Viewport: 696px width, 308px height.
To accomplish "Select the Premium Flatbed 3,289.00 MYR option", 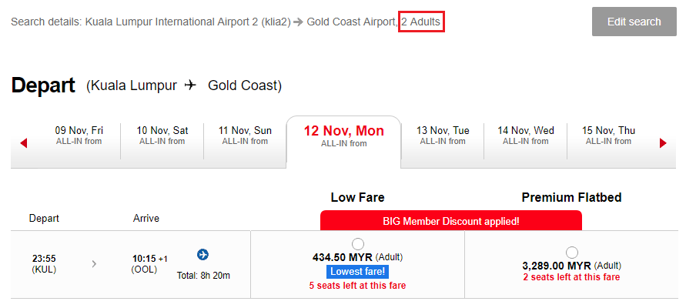I will tap(571, 253).
